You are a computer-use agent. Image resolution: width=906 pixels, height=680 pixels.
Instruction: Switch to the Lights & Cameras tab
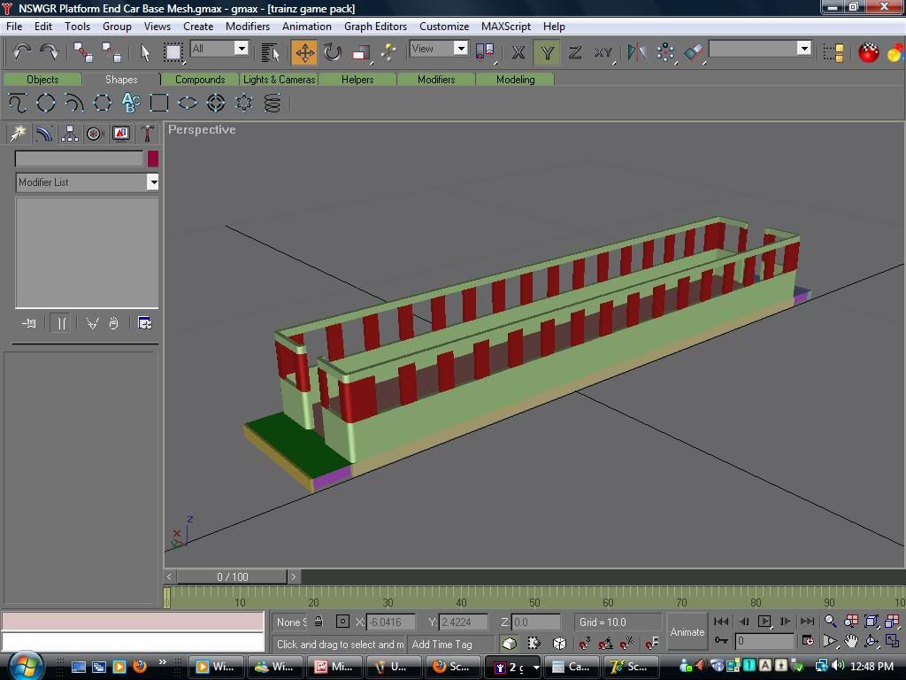coord(279,79)
